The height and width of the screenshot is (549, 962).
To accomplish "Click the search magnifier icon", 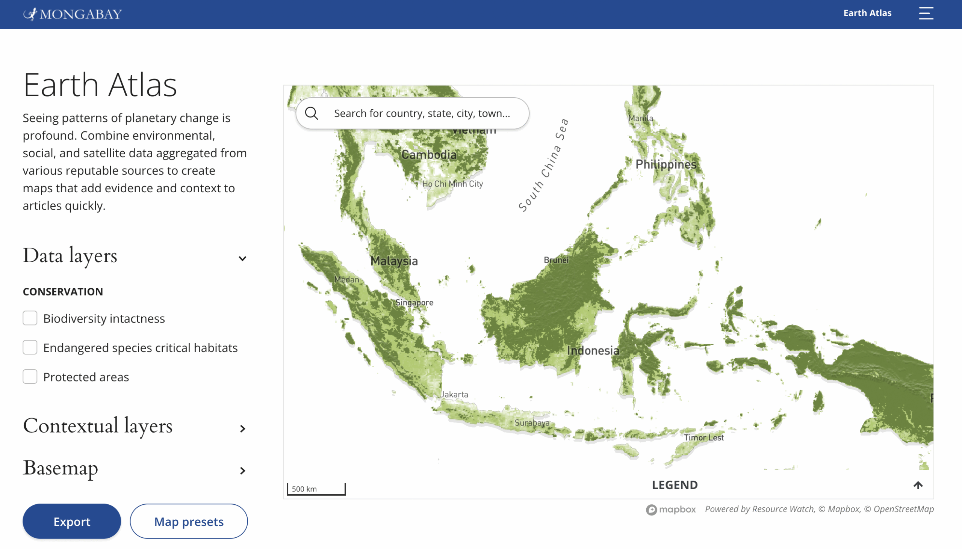I will point(312,113).
